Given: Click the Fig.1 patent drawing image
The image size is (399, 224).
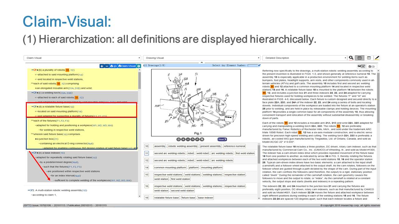Looking at the screenshot, I should (196, 102).
